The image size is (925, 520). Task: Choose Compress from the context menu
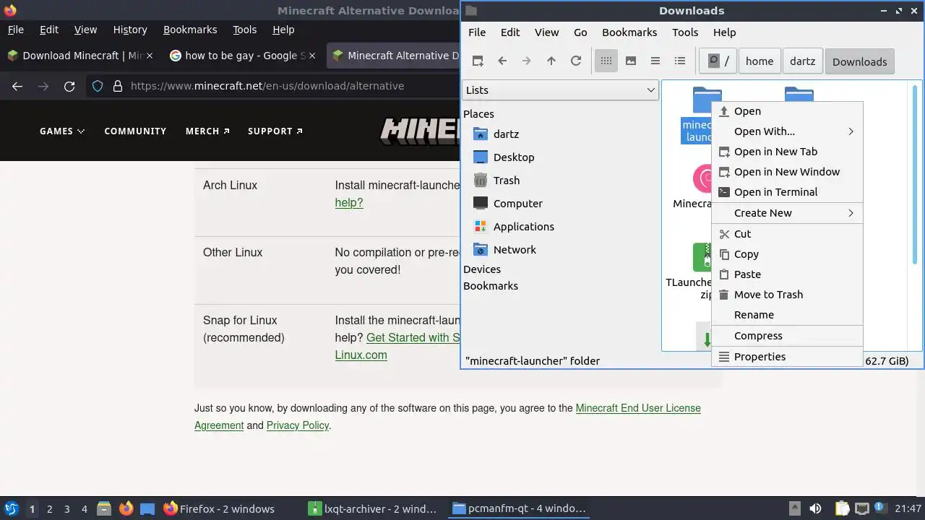coord(787,336)
